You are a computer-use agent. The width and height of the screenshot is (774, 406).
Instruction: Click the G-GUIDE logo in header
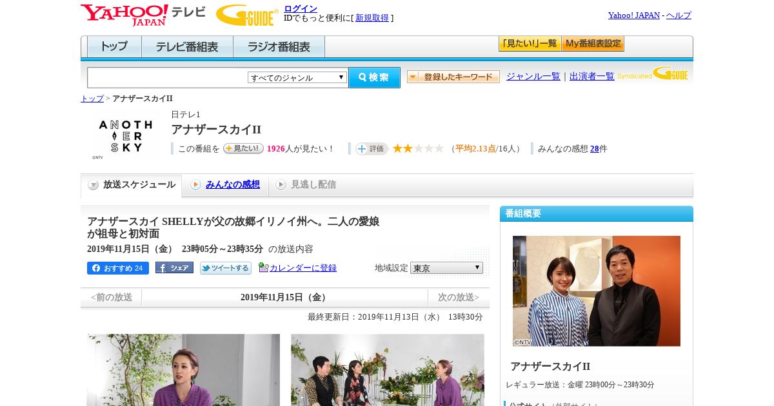(x=247, y=15)
